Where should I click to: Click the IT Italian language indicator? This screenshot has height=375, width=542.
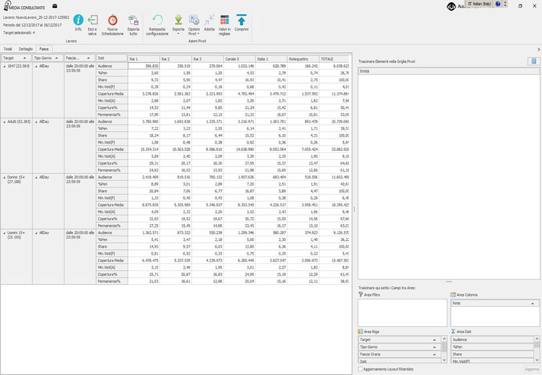coord(478,4)
